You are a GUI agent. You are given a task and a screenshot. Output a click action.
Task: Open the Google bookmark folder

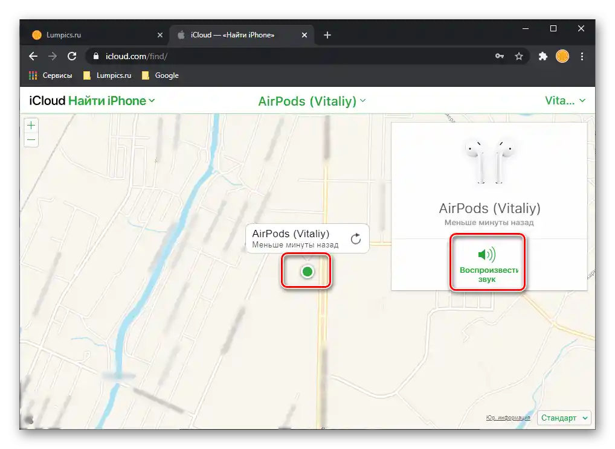click(x=160, y=75)
